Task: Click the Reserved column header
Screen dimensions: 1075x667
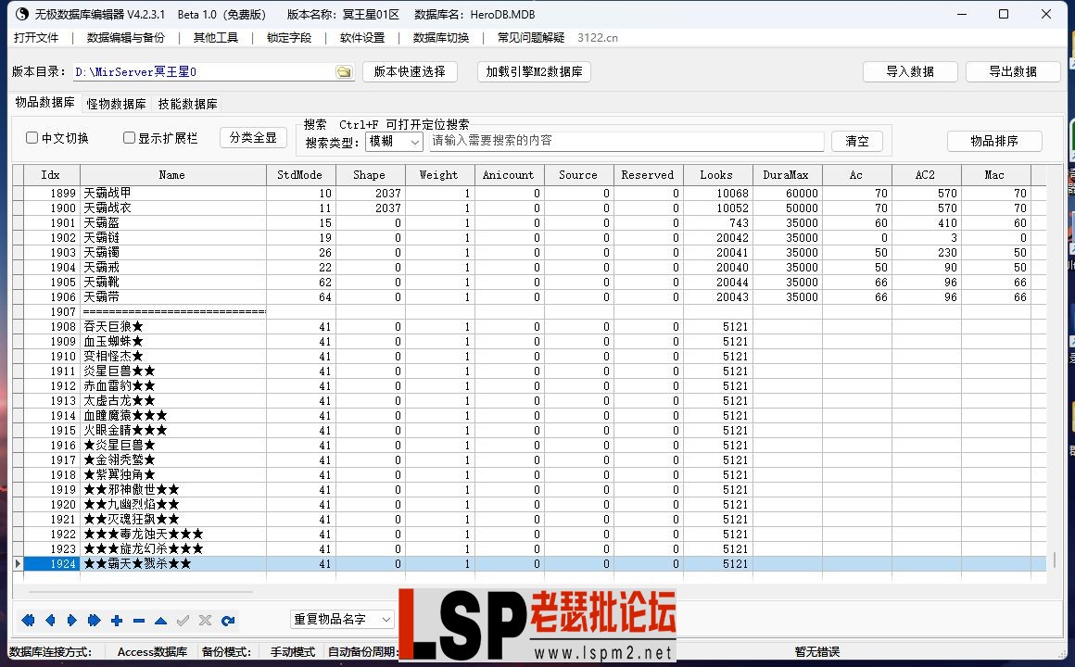Action: tap(647, 175)
